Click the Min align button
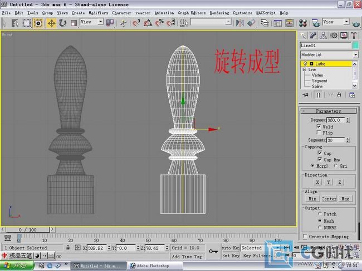 [312, 199]
